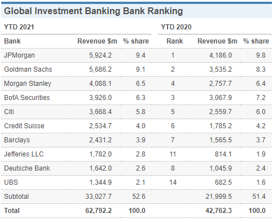
Task: Click Citi 2021 share 5.8
Action: (140, 112)
